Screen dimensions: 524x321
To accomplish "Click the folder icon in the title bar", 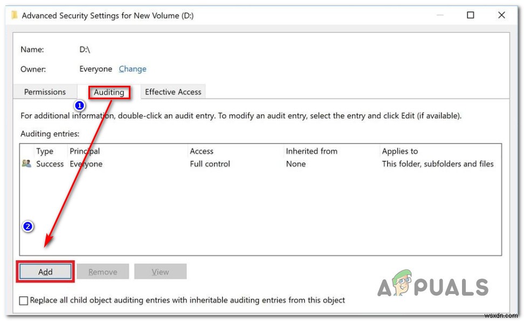I will point(12,16).
